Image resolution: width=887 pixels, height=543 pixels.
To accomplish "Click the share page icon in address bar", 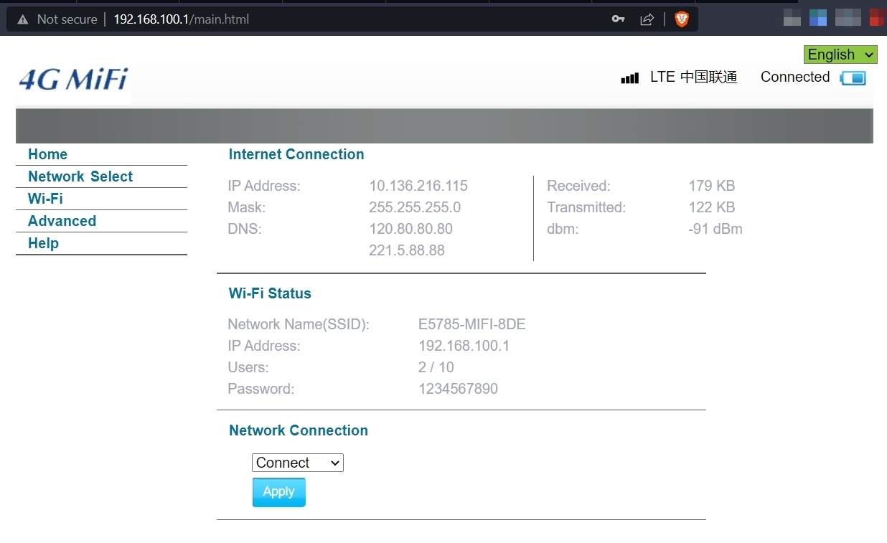I will (x=647, y=19).
